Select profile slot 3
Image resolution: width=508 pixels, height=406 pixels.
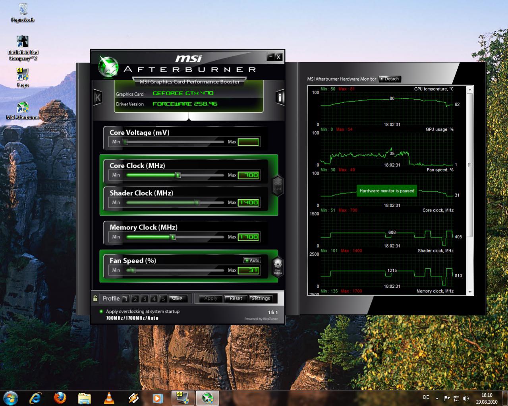click(145, 298)
